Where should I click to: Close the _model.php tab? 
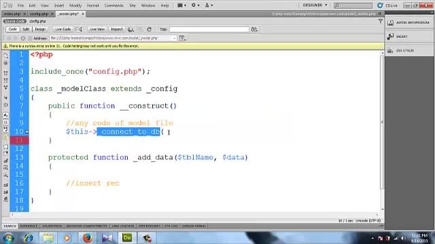click(83, 14)
